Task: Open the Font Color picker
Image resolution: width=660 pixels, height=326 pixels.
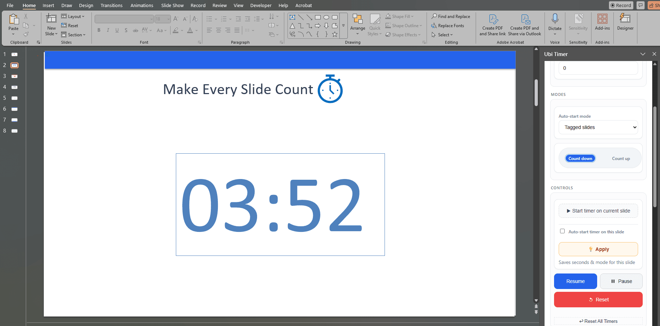Action: click(196, 31)
